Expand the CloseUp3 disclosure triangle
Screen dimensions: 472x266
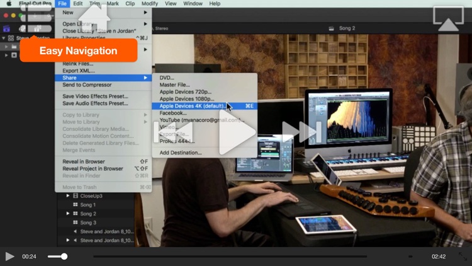click(x=68, y=196)
